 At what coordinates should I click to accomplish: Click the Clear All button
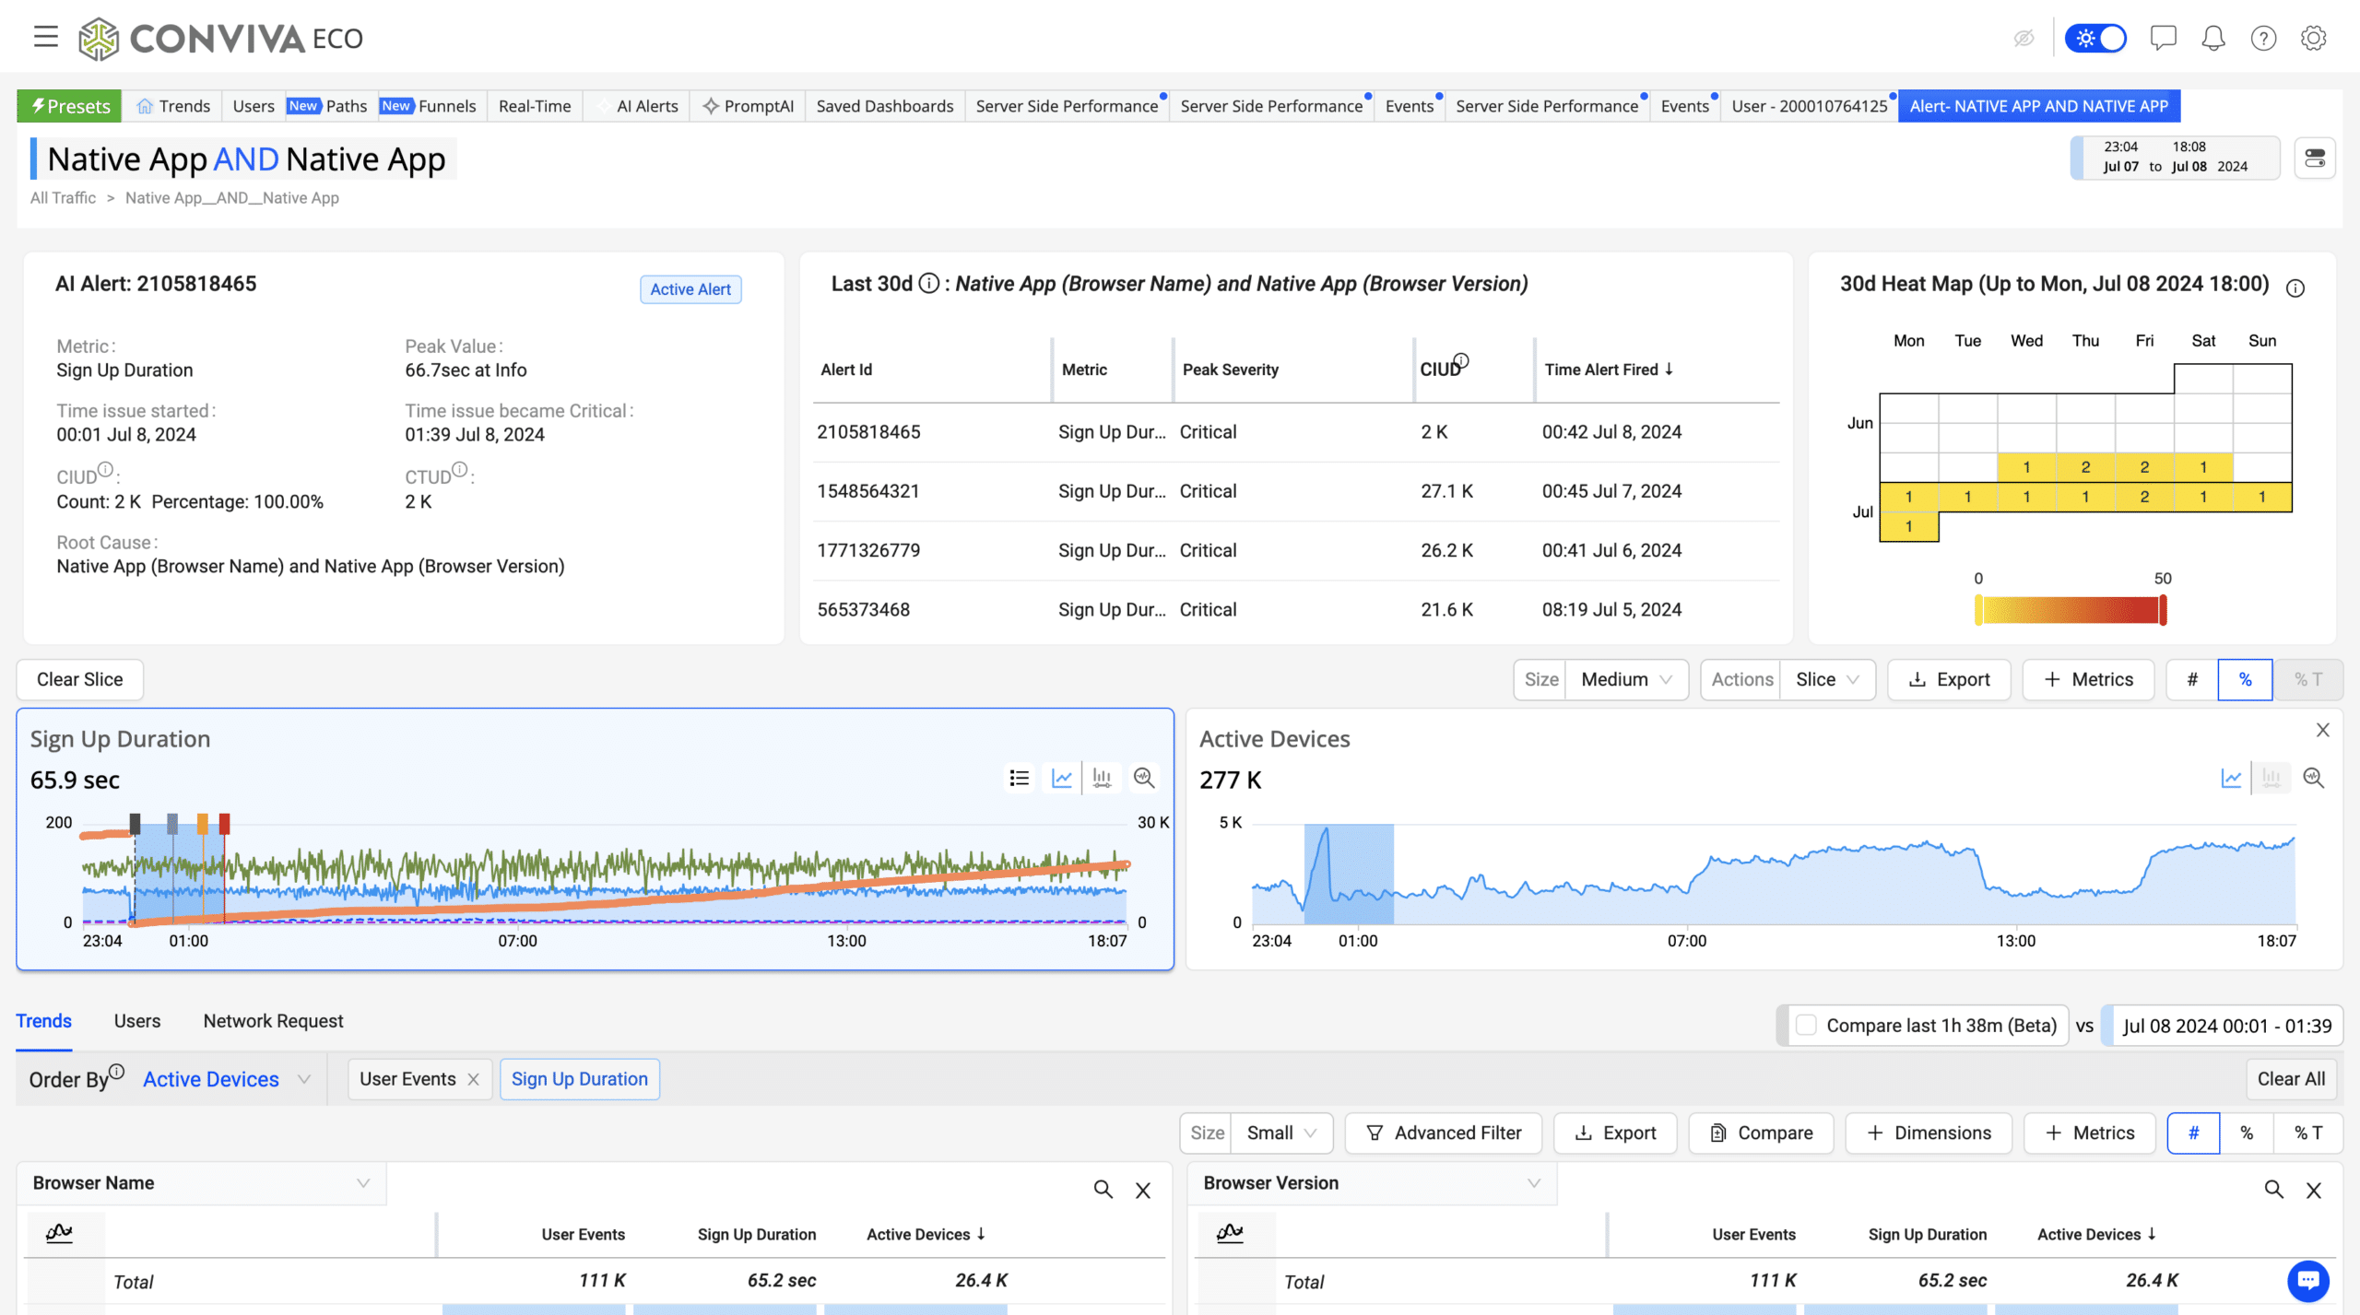click(2291, 1079)
